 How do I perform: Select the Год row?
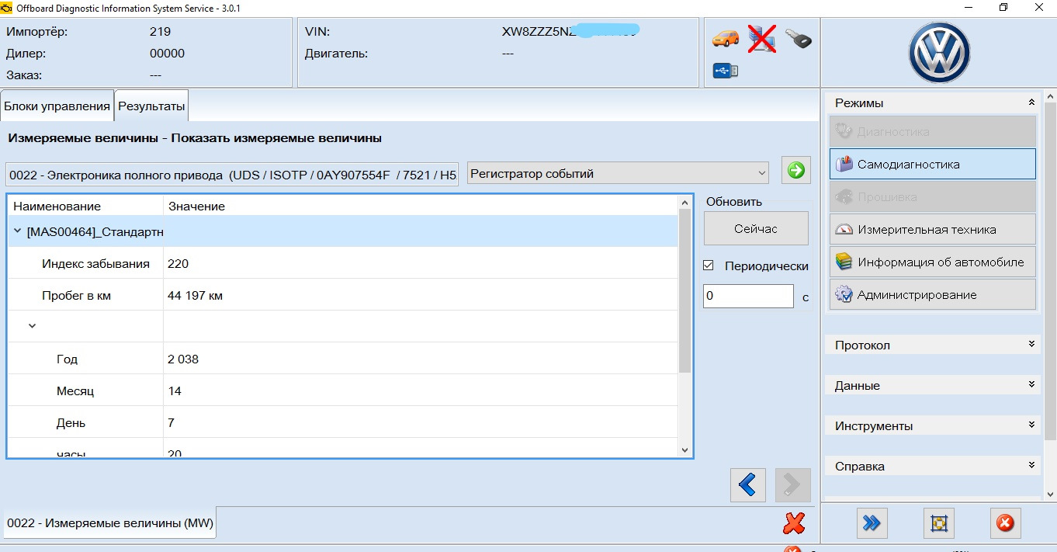click(342, 359)
